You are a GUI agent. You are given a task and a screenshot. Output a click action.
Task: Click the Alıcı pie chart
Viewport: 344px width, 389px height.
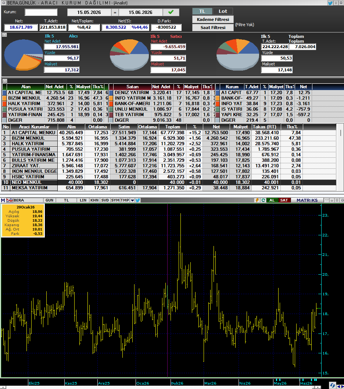point(24,54)
